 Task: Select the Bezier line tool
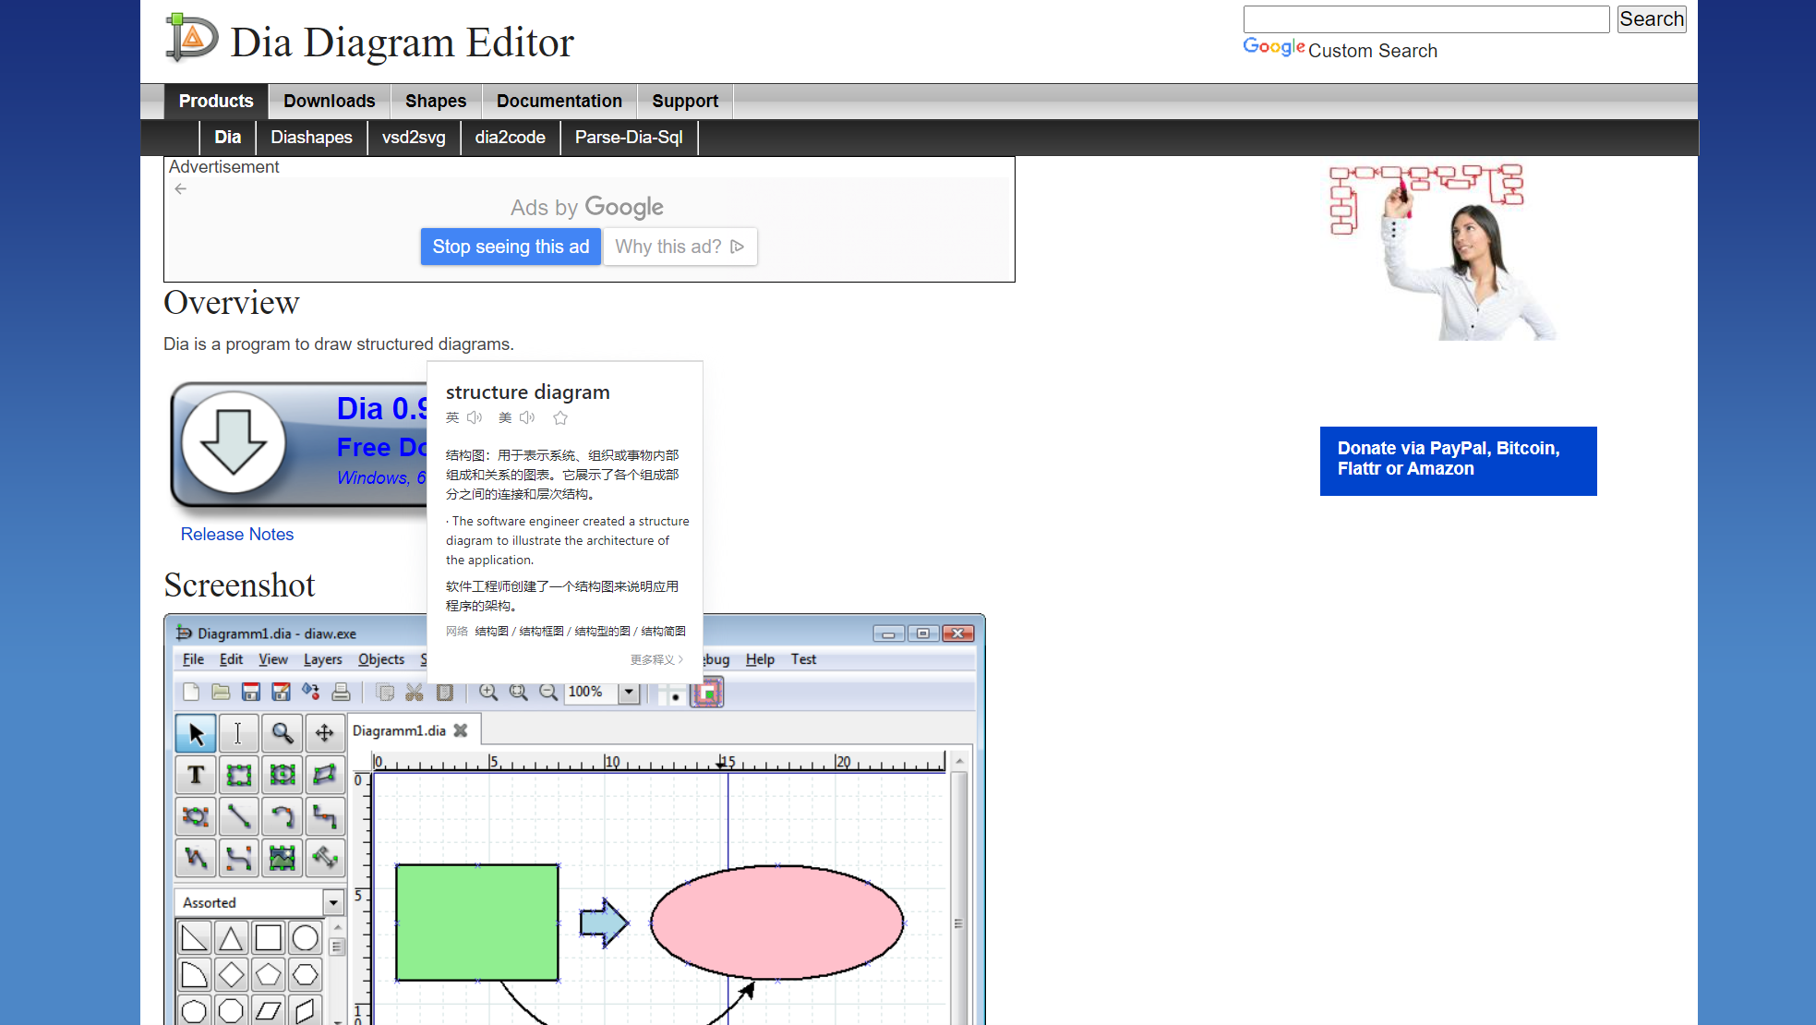[238, 858]
